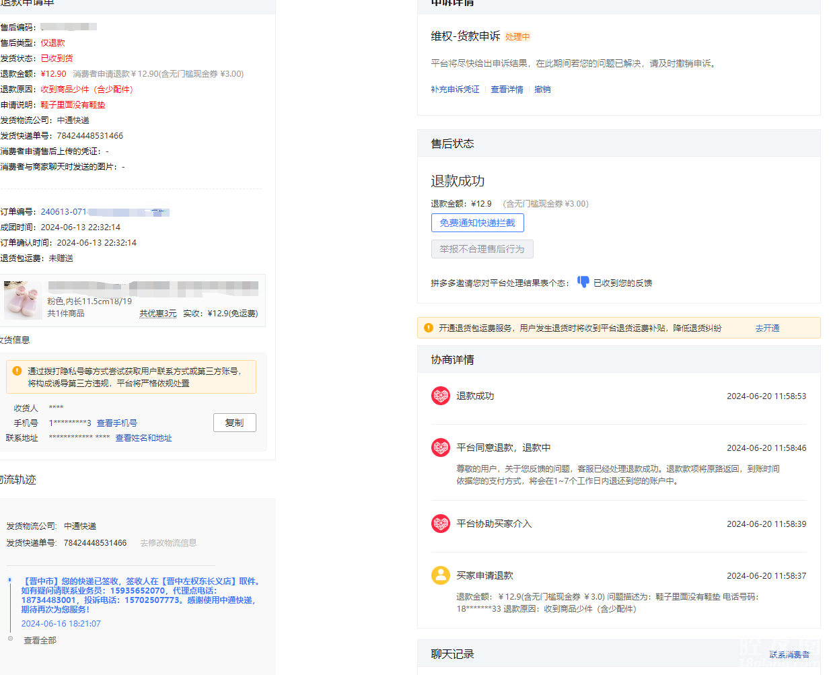Open 查看详情 for the appeal

[507, 90]
